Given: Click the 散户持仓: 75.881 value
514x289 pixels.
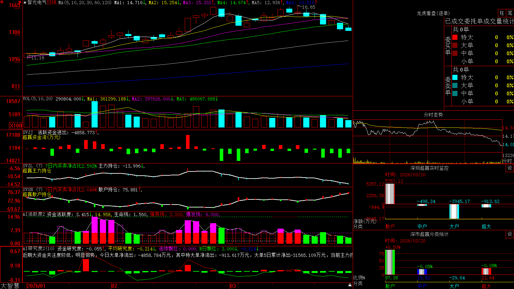Looking at the screenshot, I should point(120,190).
